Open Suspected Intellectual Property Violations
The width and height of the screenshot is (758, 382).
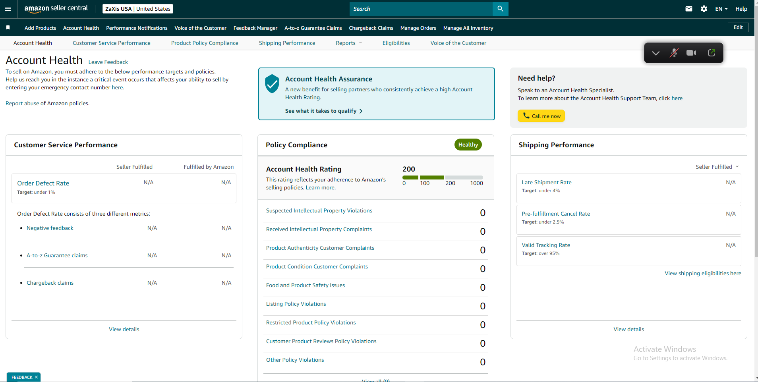coord(319,210)
